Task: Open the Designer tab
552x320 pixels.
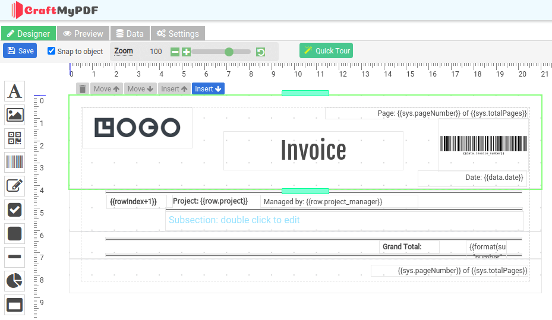Action: click(29, 33)
